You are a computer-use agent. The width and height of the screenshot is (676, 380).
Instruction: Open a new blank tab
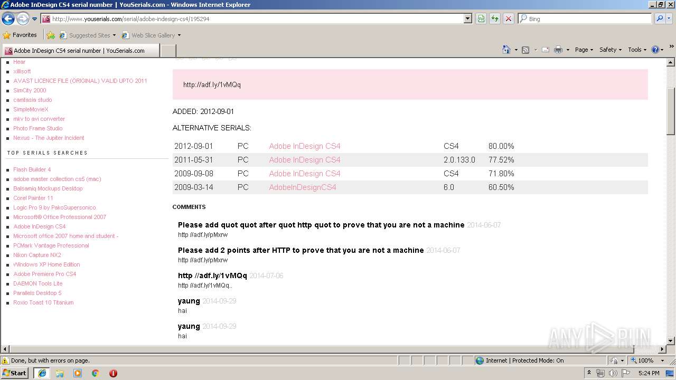coord(168,51)
